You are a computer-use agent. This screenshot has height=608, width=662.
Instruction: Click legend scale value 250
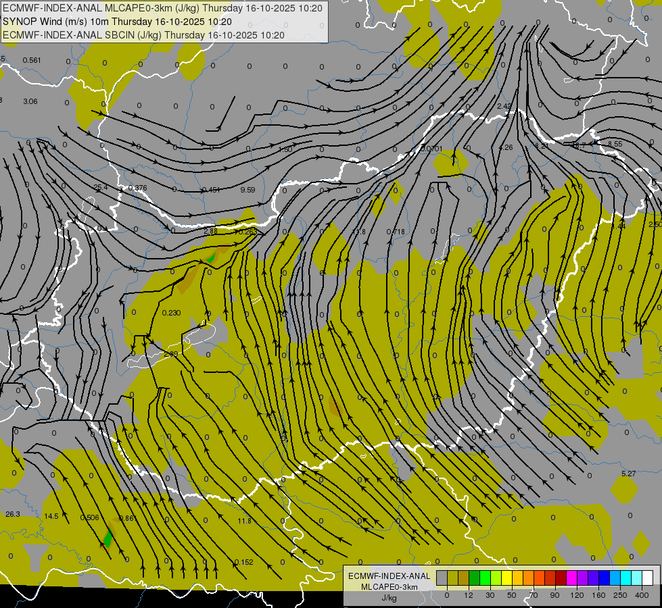click(x=620, y=595)
